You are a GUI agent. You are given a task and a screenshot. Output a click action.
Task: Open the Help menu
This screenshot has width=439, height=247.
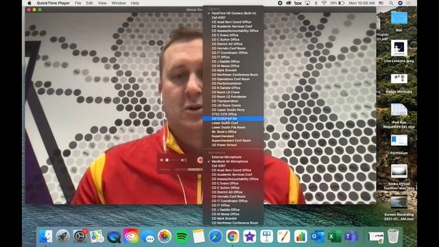(x=135, y=3)
